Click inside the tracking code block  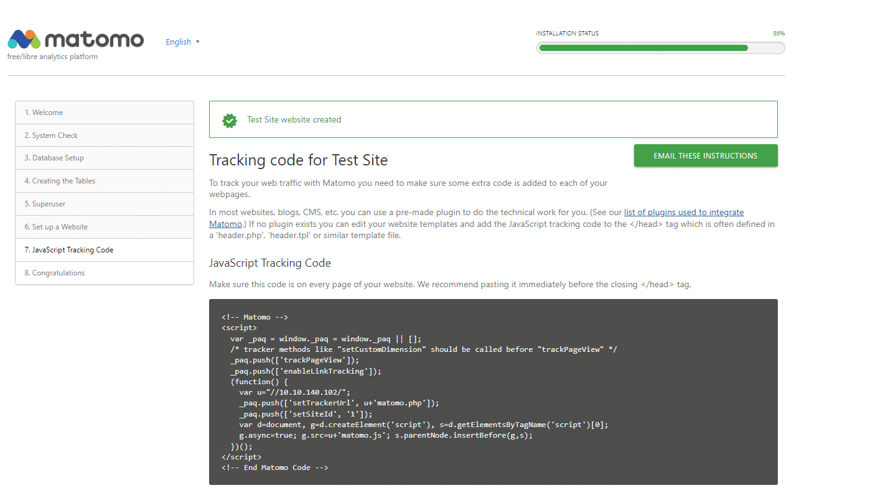point(493,392)
